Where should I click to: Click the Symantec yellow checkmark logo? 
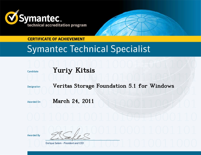pyautogui.click(x=12, y=17)
